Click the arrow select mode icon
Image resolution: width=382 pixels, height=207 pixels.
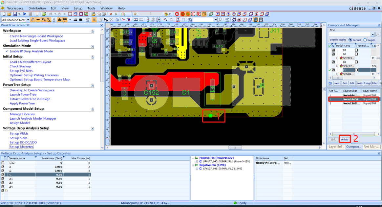tap(94, 20)
